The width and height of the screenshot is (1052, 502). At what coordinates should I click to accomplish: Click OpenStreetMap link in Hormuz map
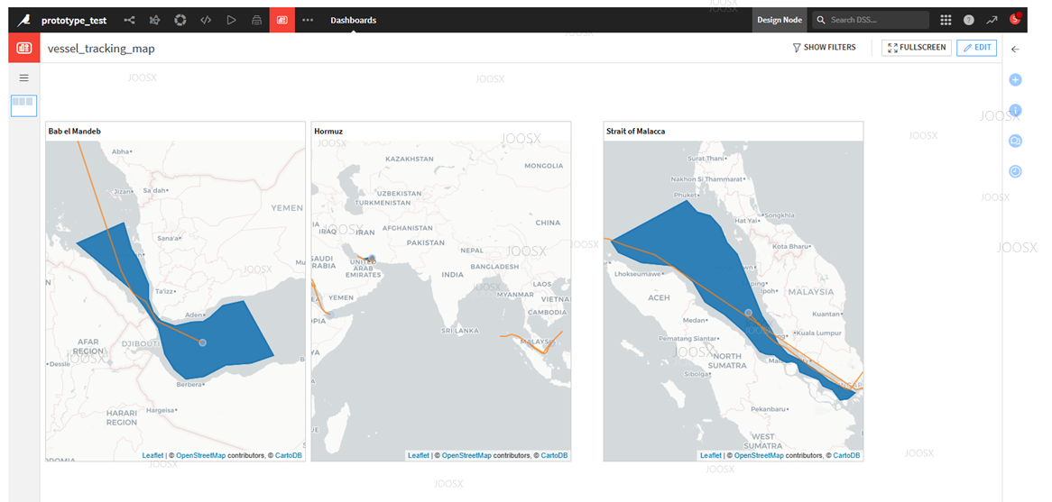(x=467, y=456)
